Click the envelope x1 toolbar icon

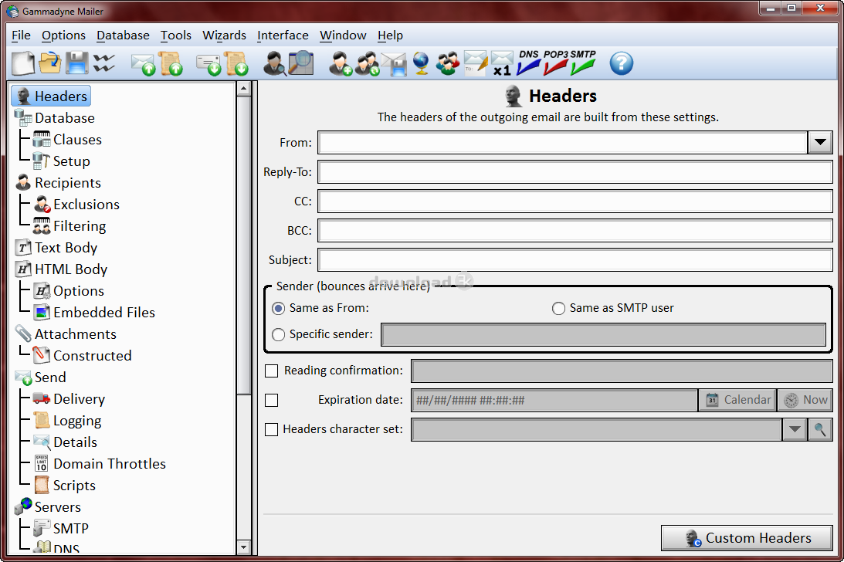pos(502,63)
